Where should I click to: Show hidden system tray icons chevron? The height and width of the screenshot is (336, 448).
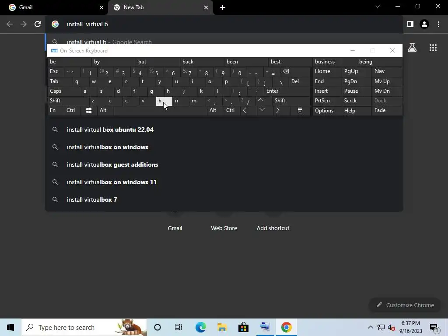[x=370, y=327]
